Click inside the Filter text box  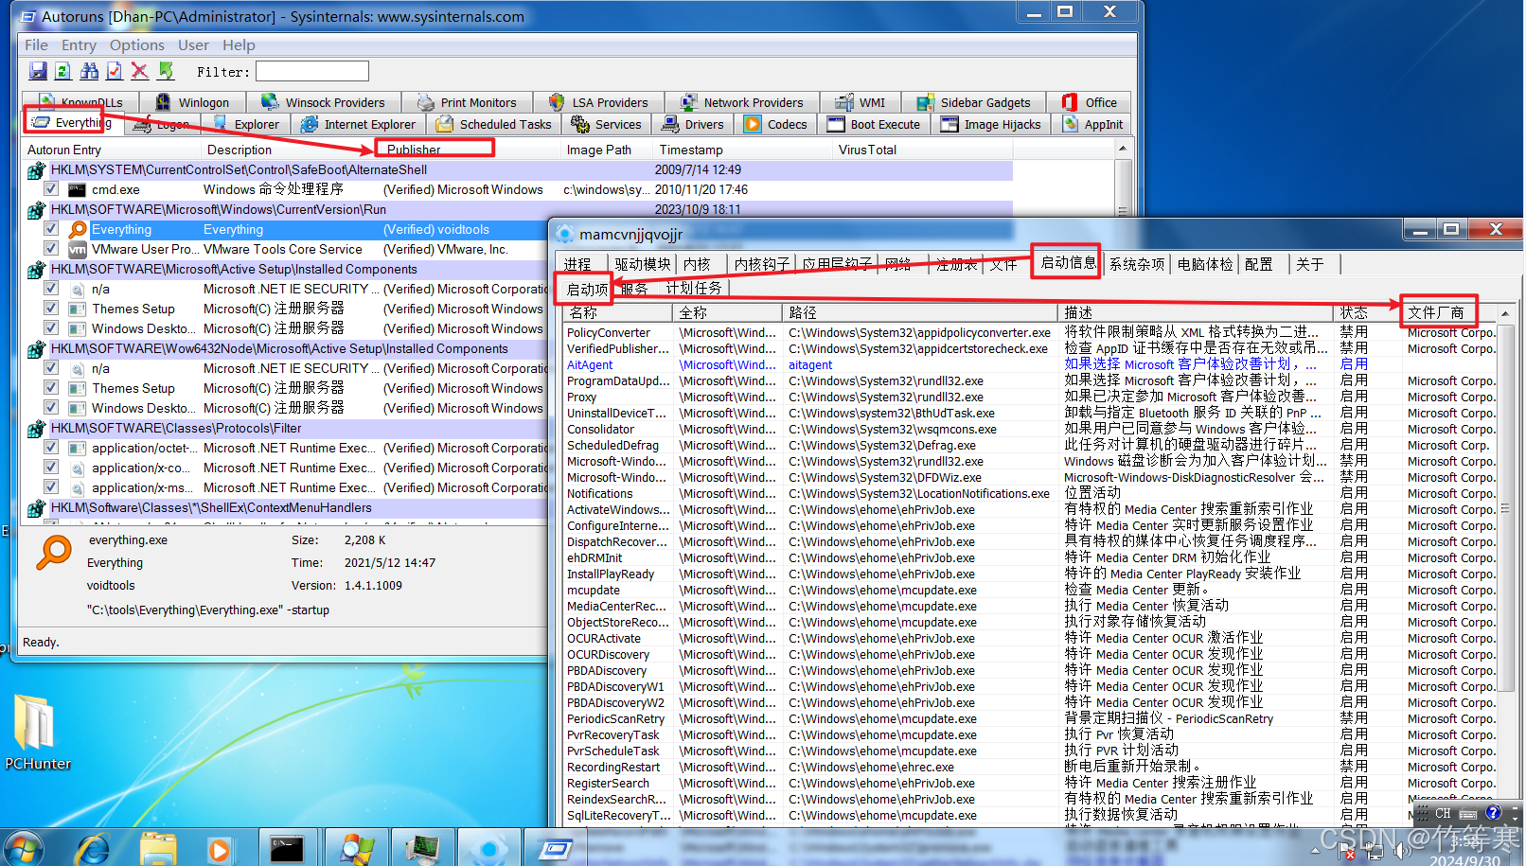click(x=311, y=71)
